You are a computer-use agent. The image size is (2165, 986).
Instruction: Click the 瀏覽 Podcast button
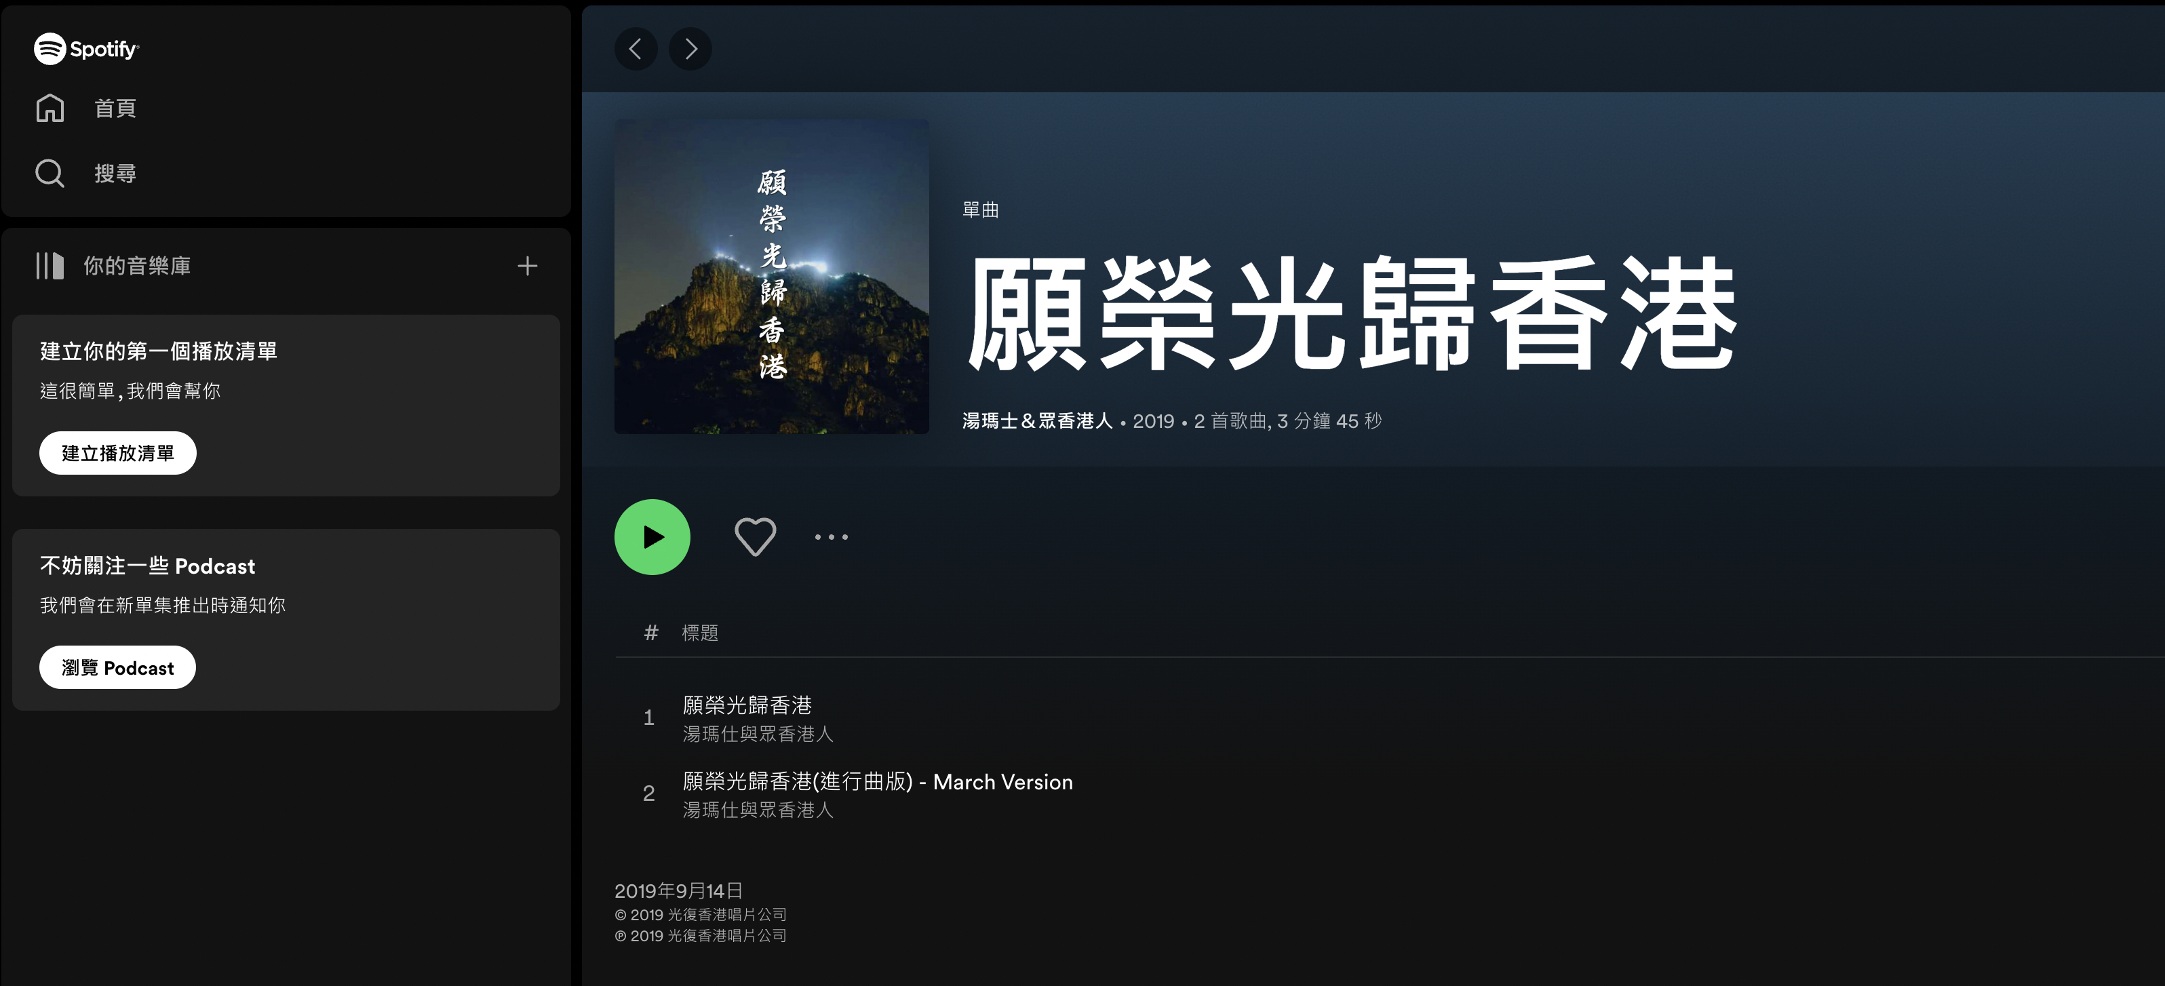point(117,667)
